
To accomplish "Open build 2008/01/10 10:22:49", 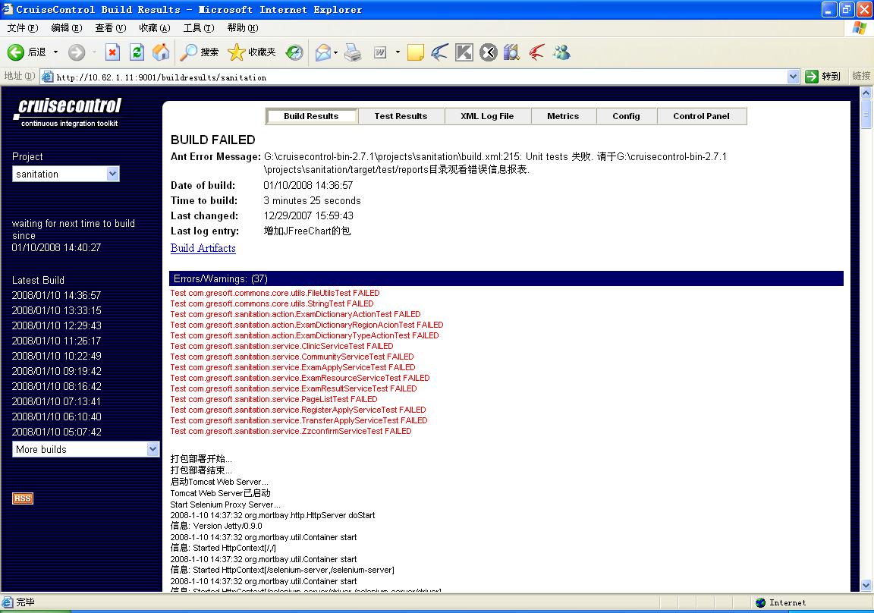I will click(x=56, y=356).
